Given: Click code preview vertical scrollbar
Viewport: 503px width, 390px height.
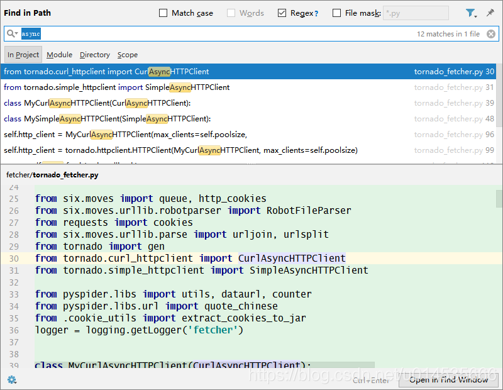Looking at the screenshot, I should (x=499, y=199).
